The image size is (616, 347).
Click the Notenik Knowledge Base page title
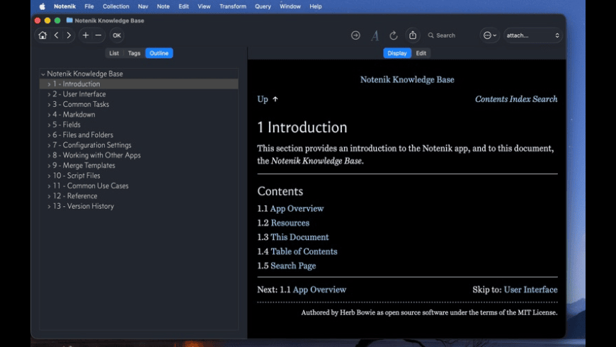407,80
